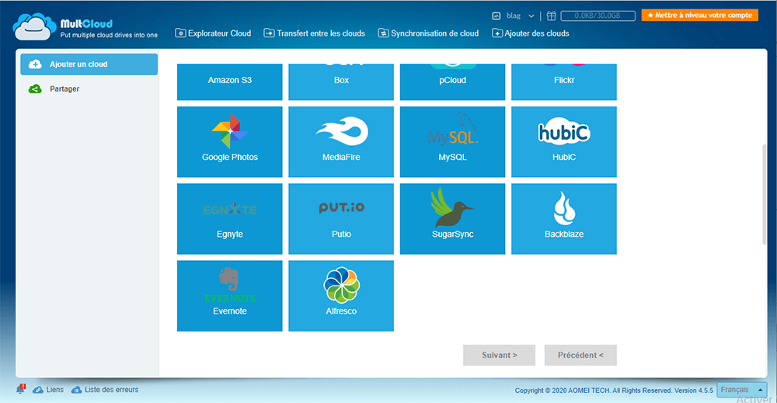Select Ajouter un cloud in sidebar
Screen dimensions: 777x403
pos(89,64)
